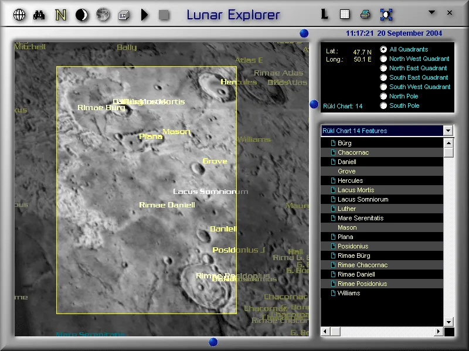This screenshot has width=469, height=351.
Task: Click the globe grid icon in toolbar
Action: point(19,15)
